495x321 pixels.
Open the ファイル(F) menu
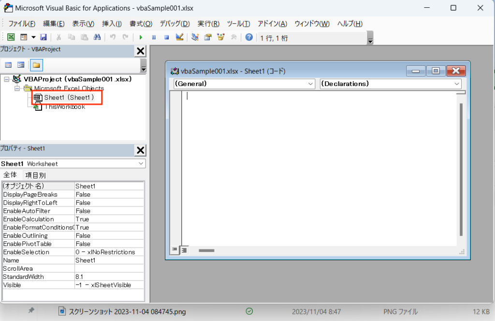pyautogui.click(x=22, y=24)
